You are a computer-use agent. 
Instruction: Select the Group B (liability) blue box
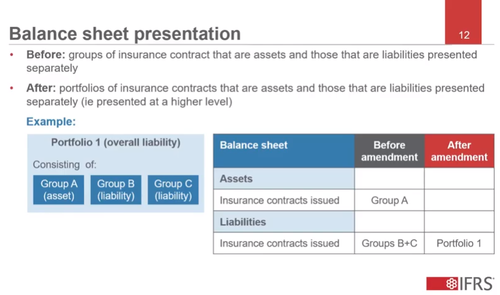pyautogui.click(x=116, y=190)
